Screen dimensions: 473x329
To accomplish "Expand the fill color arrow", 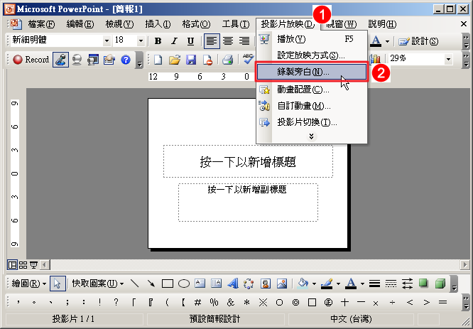I will (314, 284).
